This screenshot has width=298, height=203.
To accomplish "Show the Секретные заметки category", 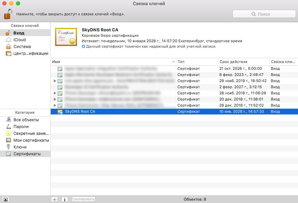I will [x=25, y=134].
